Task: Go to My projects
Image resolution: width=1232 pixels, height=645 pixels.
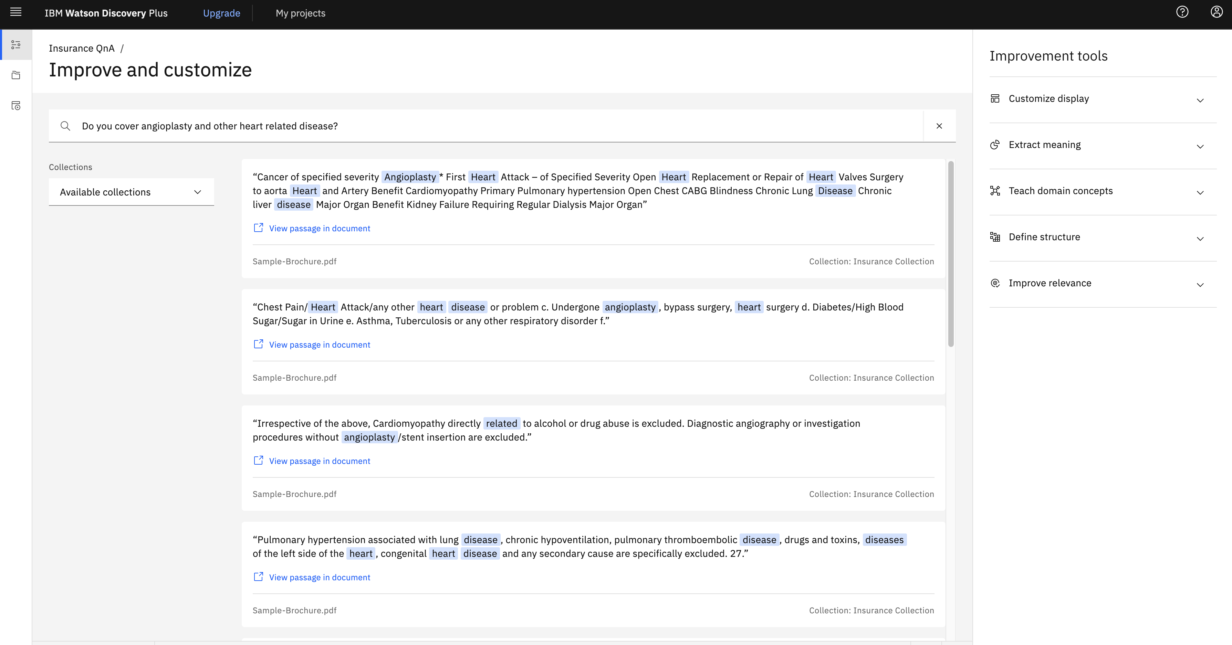Action: tap(300, 13)
